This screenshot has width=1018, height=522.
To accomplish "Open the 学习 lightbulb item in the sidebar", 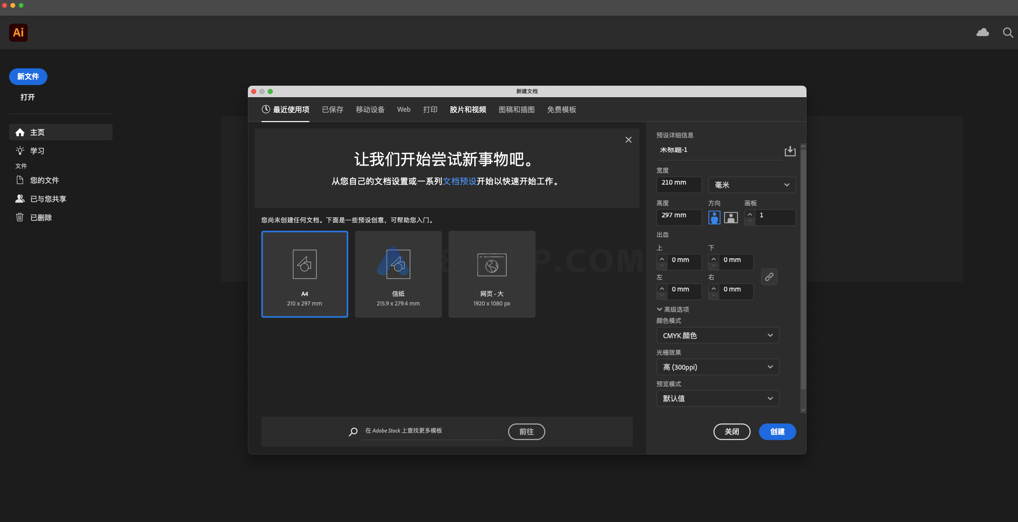I will point(61,151).
